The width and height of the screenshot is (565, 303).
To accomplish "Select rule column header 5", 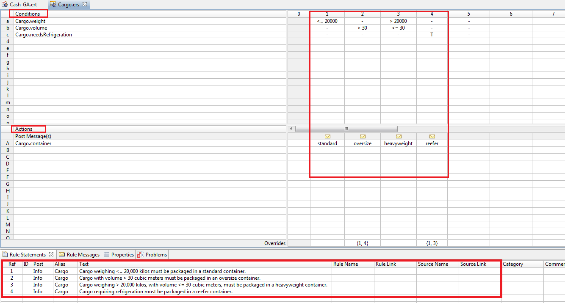I will coord(469,14).
